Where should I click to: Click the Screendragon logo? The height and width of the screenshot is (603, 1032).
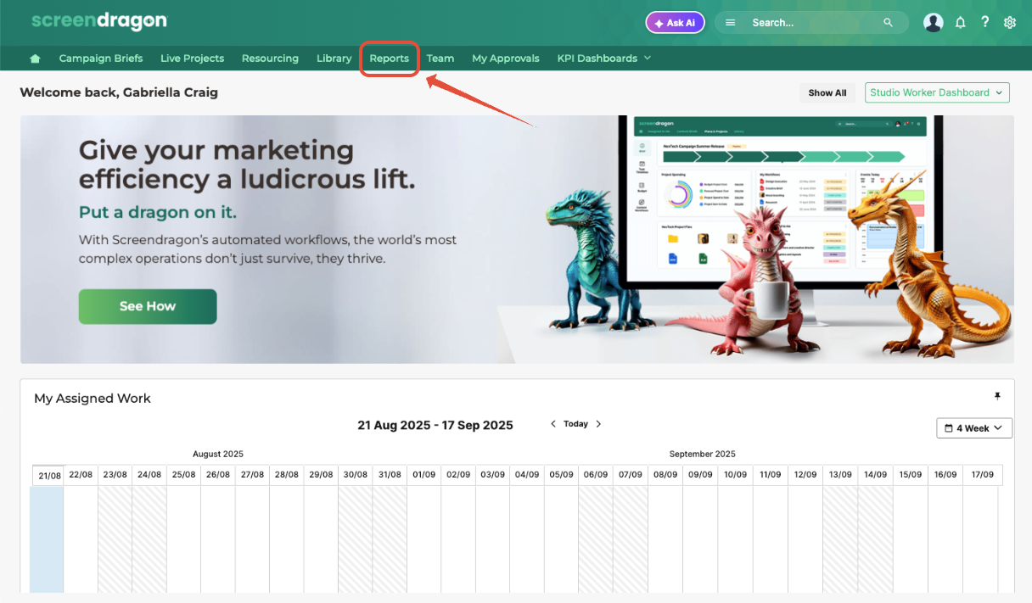pyautogui.click(x=99, y=21)
